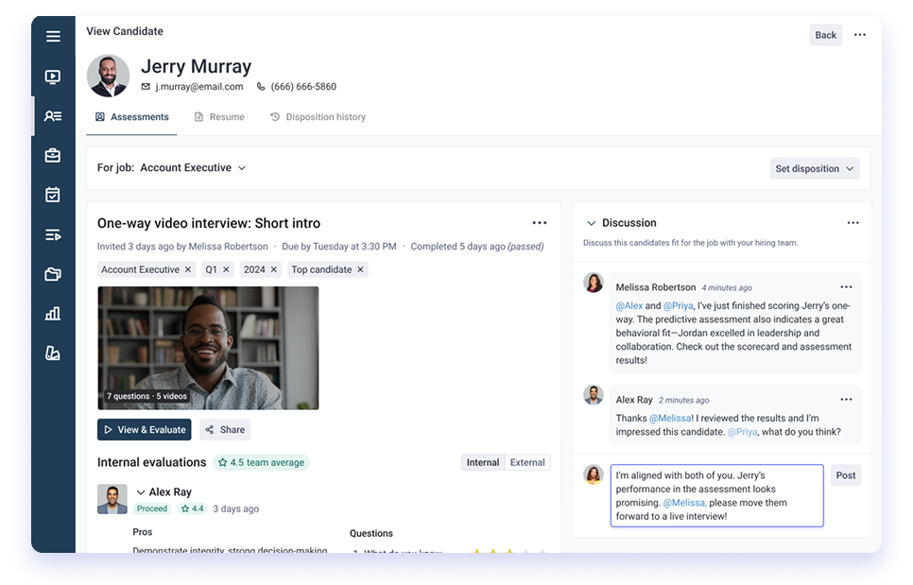Collapse the Discussion panel chevron
The width and height of the screenshot is (913, 585).
tap(591, 223)
